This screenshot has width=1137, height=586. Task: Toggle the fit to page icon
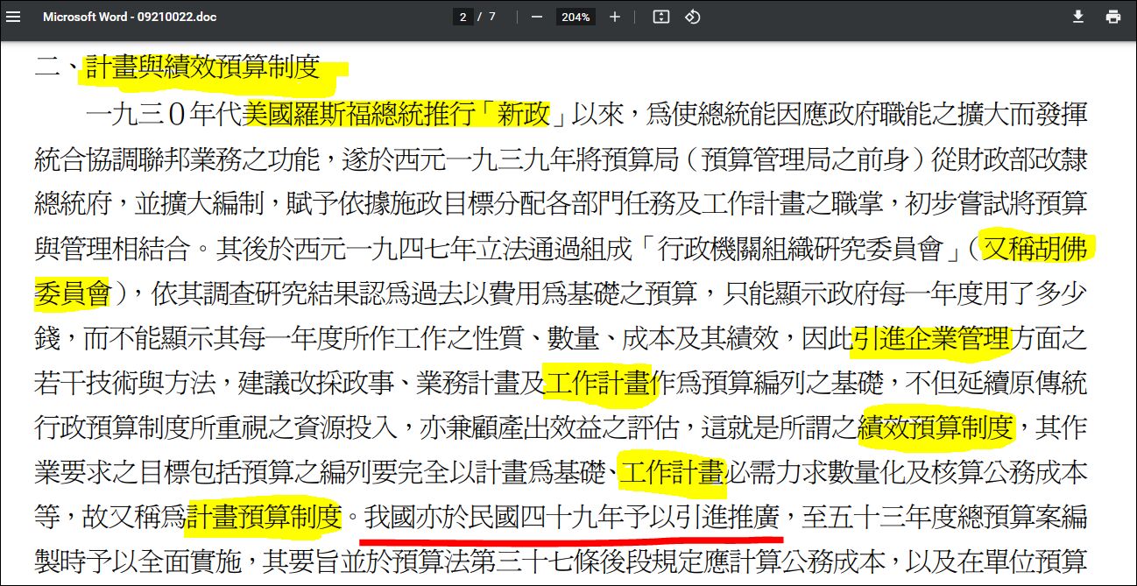click(x=661, y=17)
